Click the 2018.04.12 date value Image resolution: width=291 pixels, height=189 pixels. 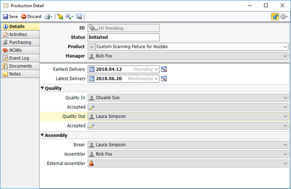[109, 69]
